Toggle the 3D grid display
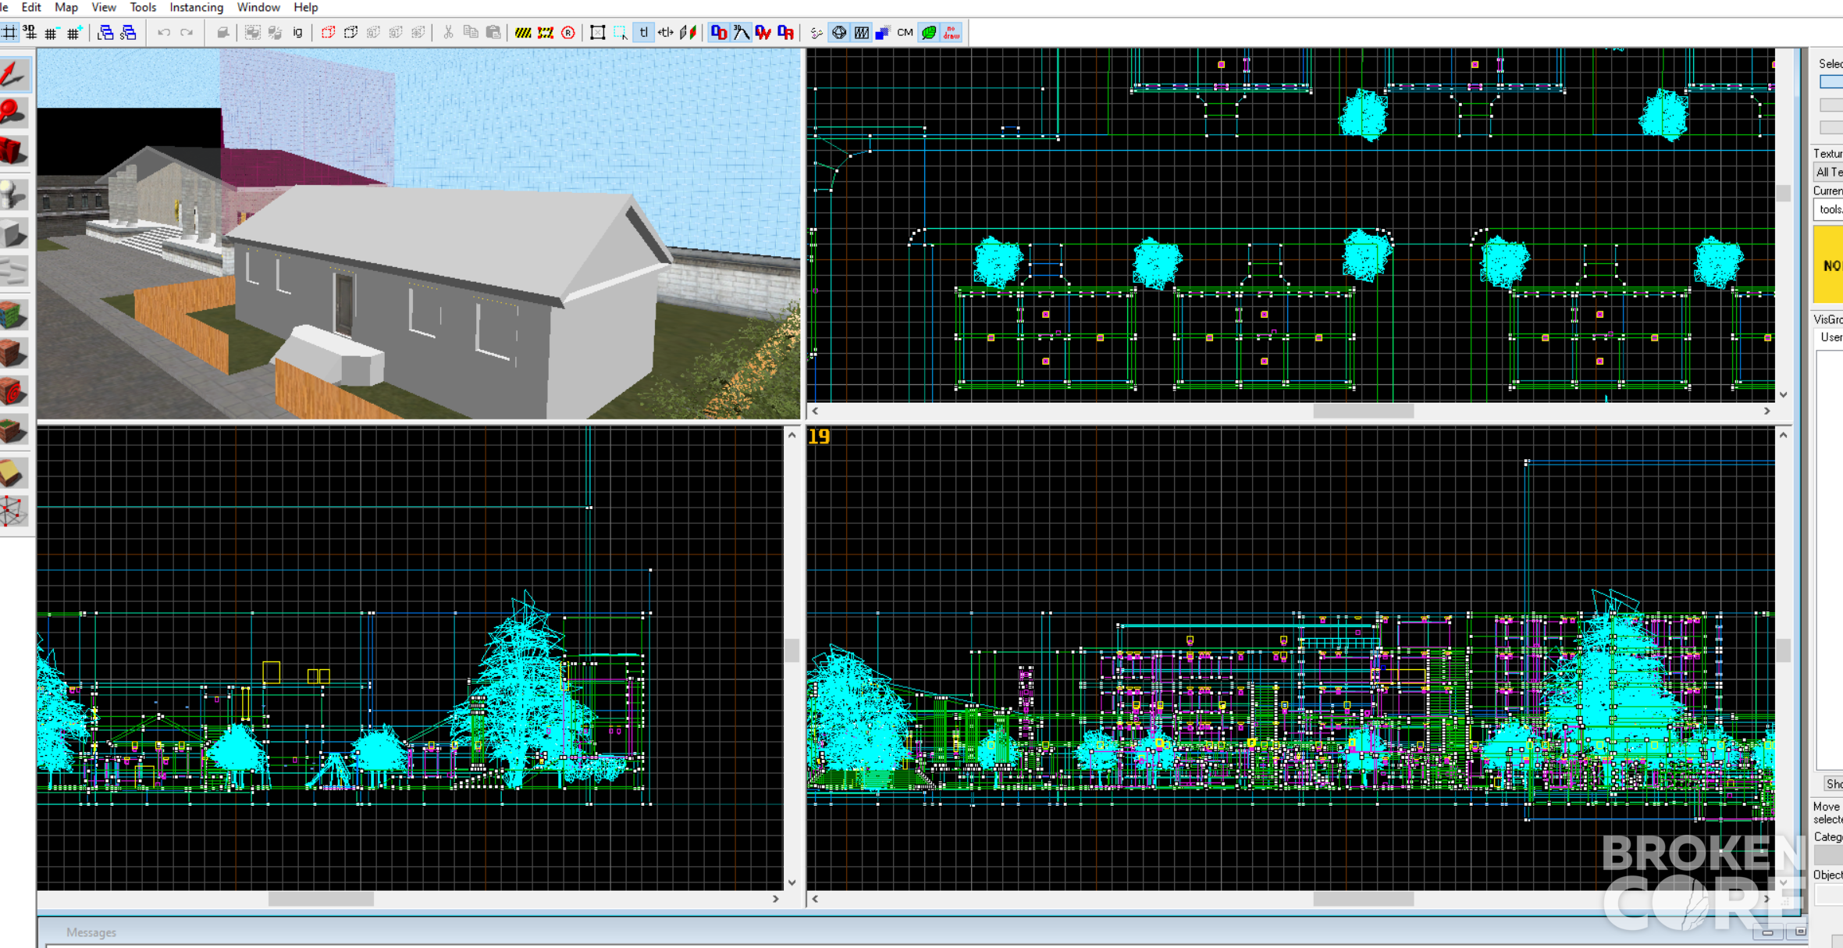 [30, 33]
